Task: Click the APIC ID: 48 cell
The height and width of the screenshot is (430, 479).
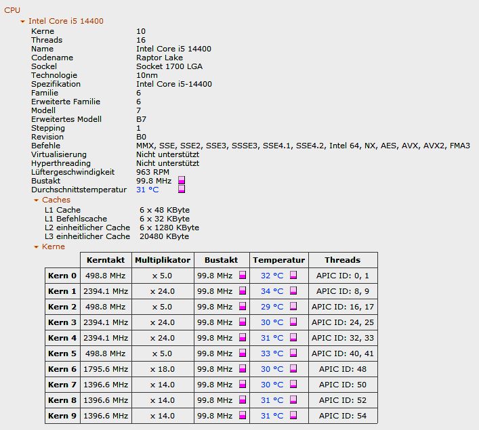Action: (x=343, y=369)
